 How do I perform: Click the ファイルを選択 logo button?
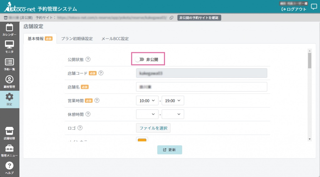coord(153,128)
